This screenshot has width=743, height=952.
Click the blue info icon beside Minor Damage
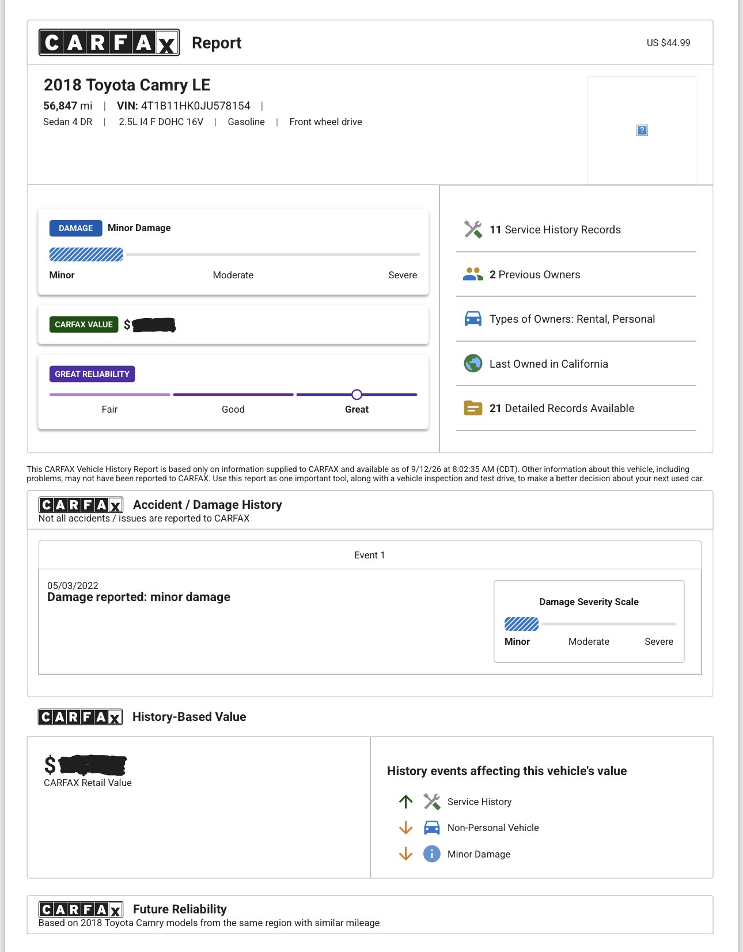(432, 854)
